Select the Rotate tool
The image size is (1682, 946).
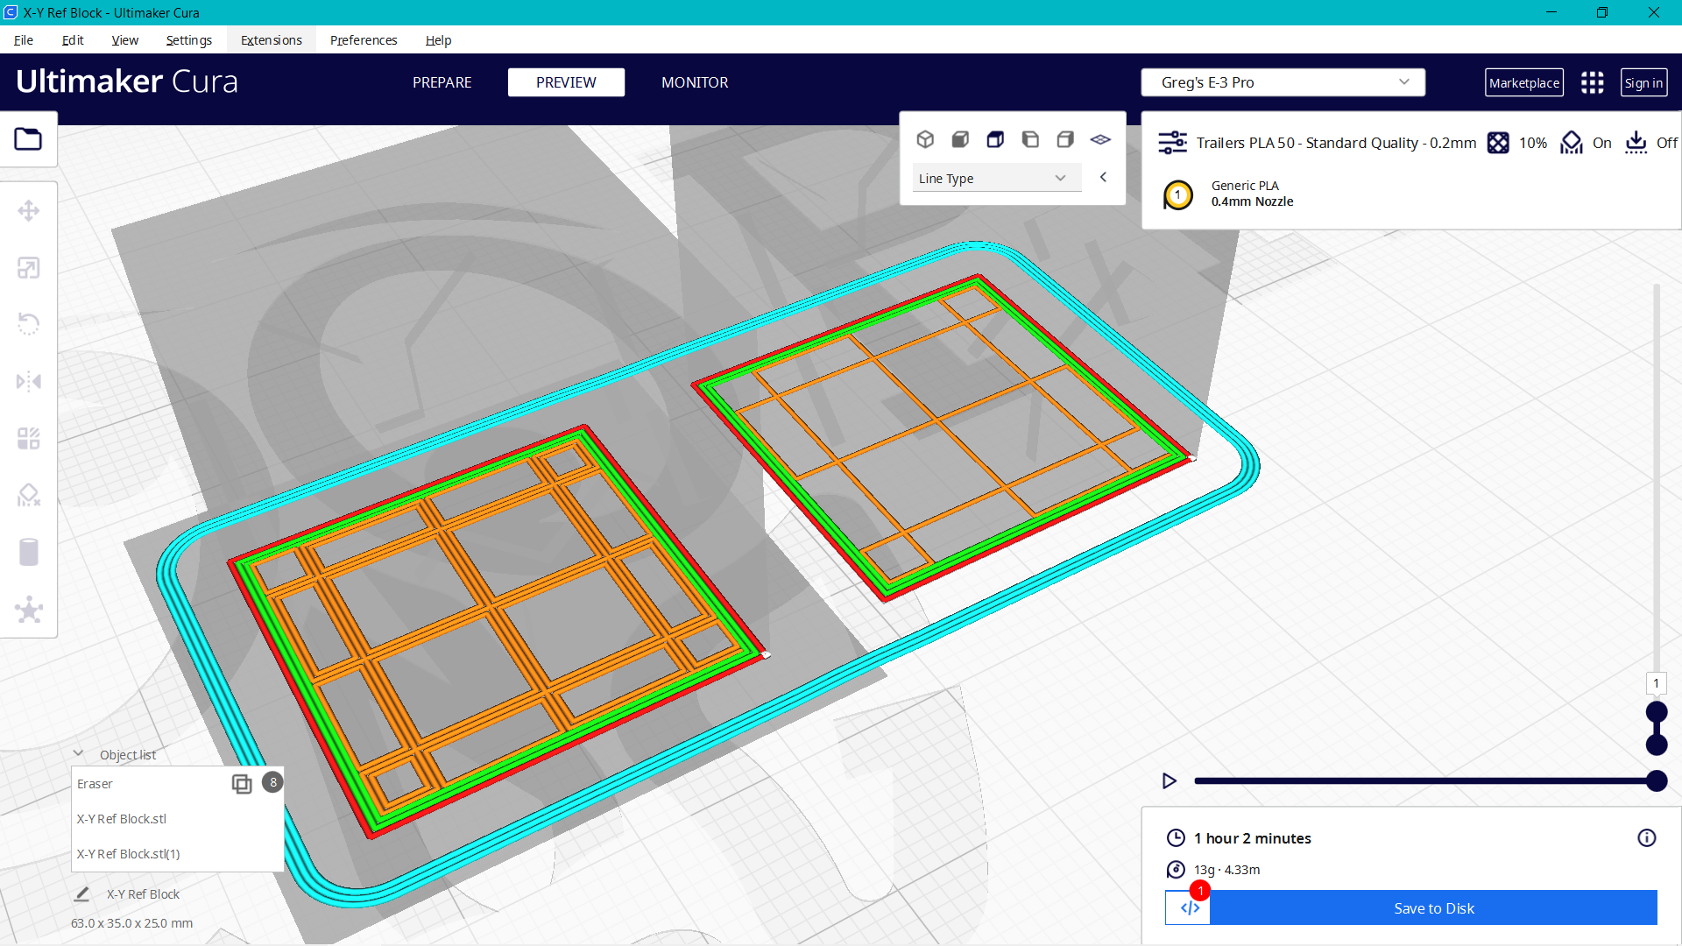[29, 323]
